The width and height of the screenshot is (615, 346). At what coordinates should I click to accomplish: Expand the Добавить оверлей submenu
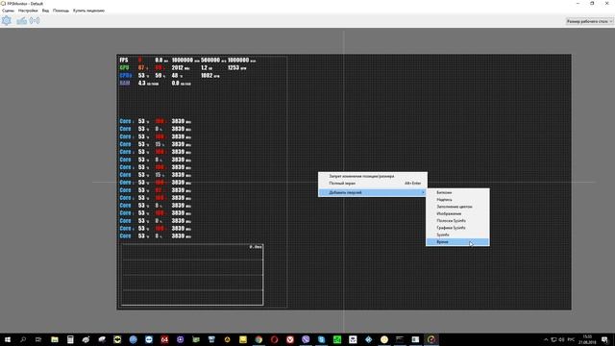pos(373,192)
